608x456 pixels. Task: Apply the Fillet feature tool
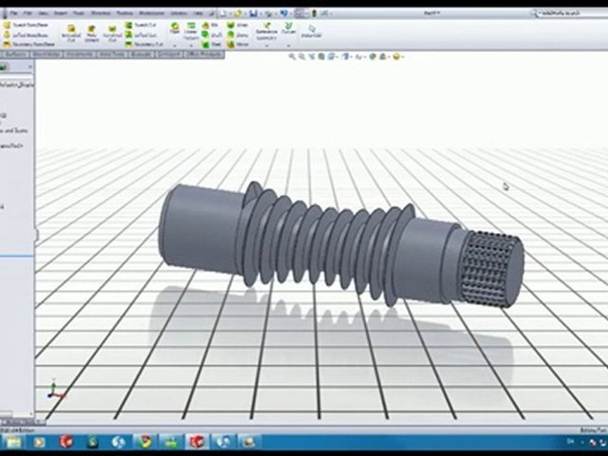tap(175, 28)
